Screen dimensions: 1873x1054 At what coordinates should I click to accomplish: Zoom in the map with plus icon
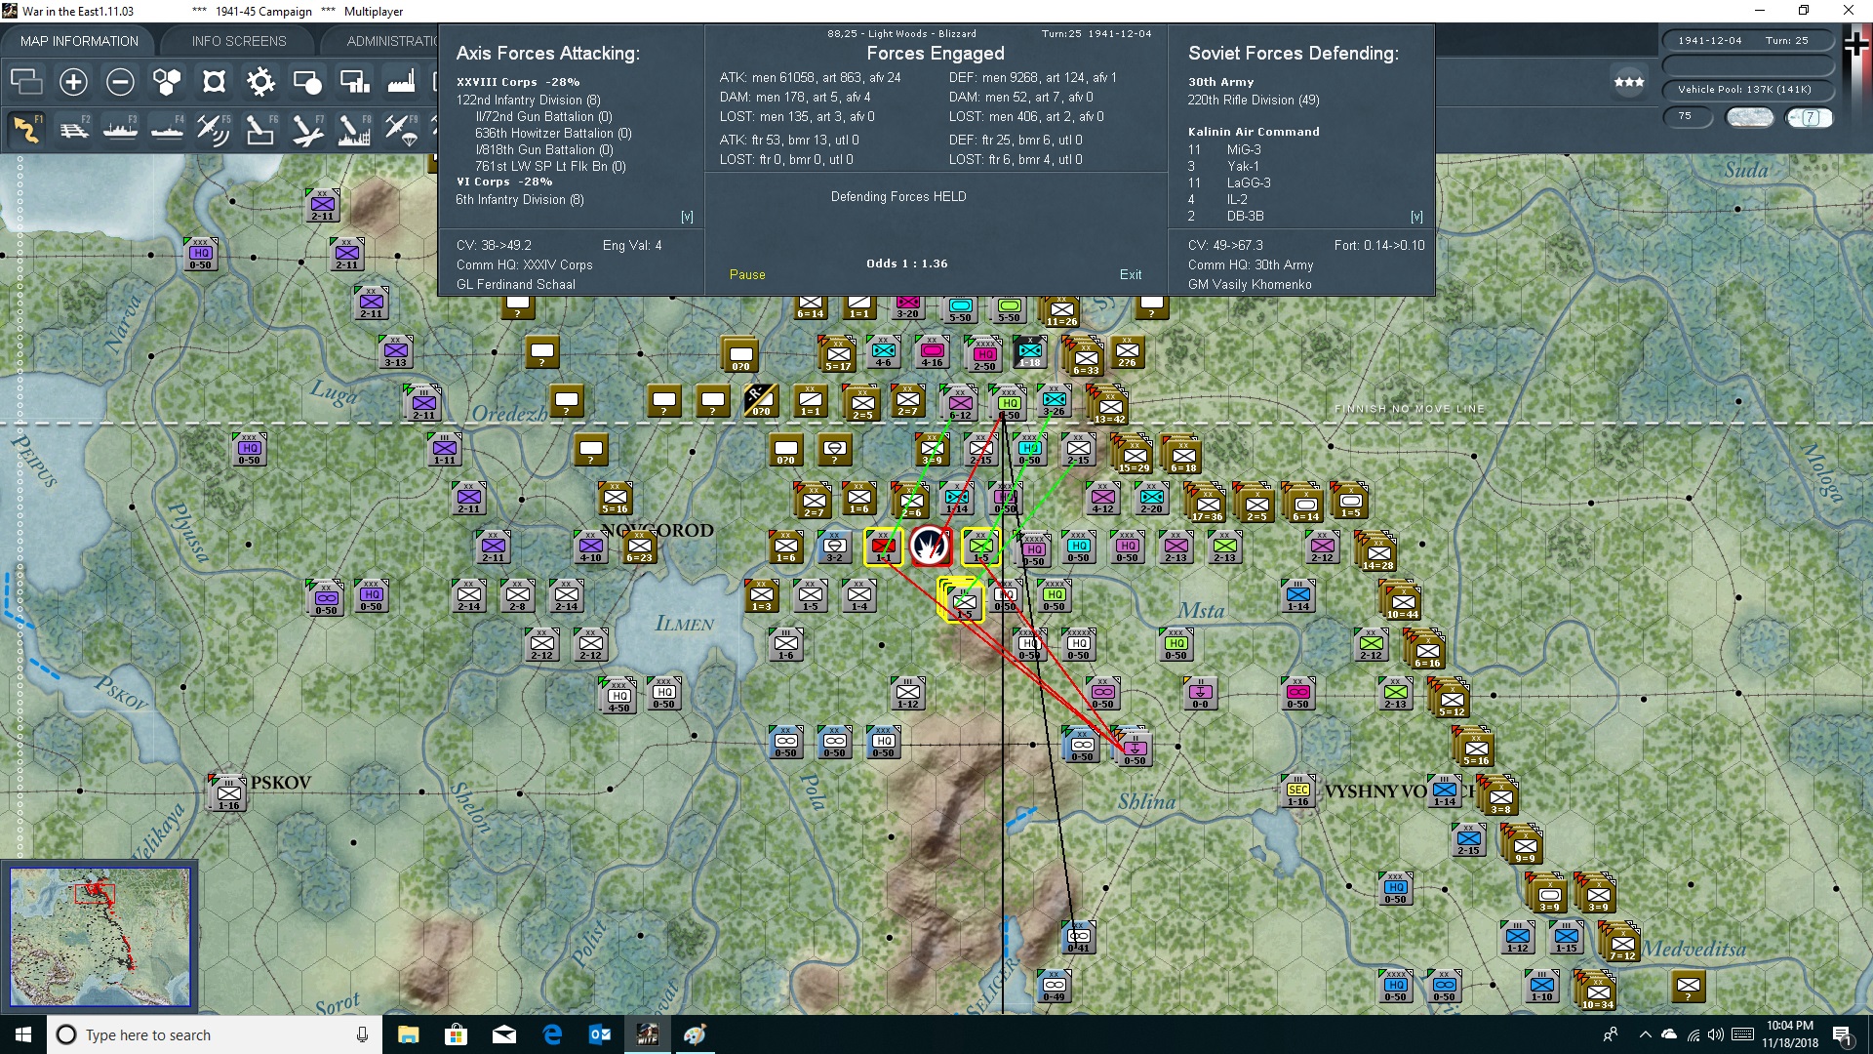coord(73,82)
